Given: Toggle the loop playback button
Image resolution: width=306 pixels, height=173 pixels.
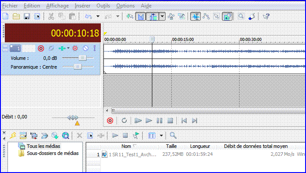Looking at the screenshot, I should coord(124,121).
